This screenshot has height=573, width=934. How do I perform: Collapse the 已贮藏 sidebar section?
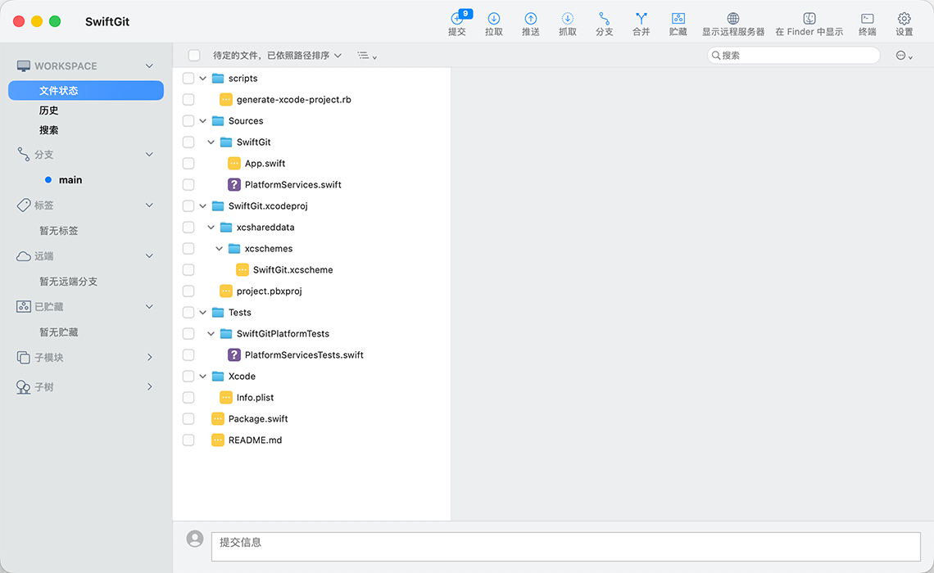coord(149,306)
